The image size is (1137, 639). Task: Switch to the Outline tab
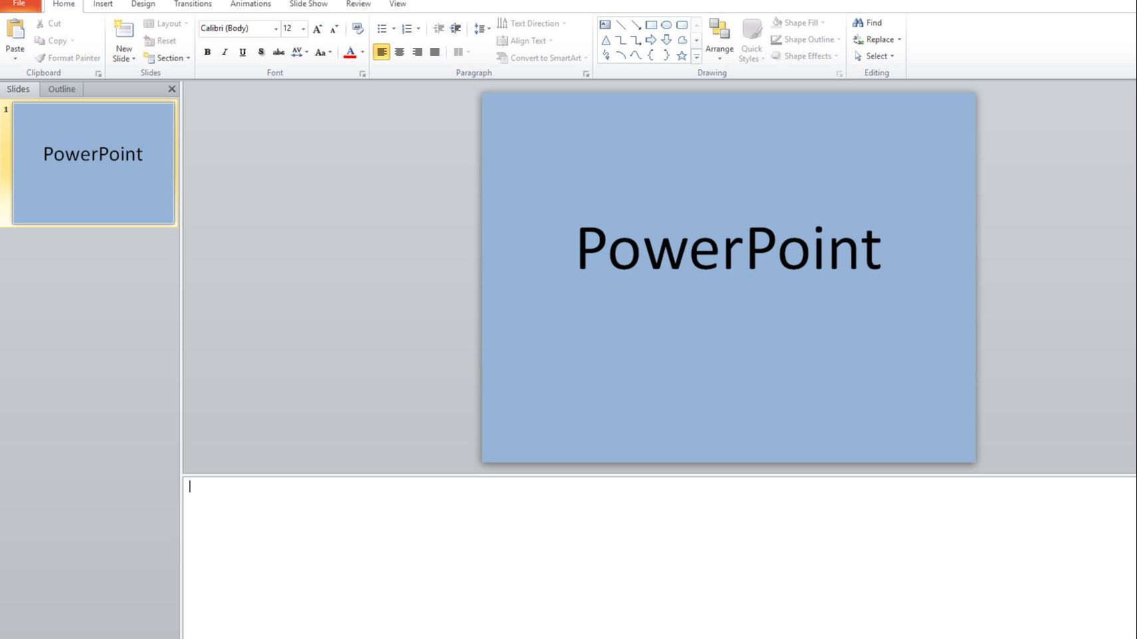point(61,88)
